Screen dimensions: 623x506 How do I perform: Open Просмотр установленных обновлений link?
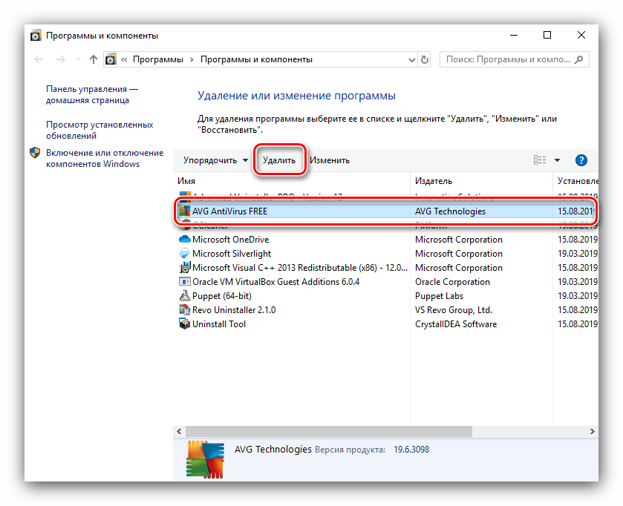[100, 131]
